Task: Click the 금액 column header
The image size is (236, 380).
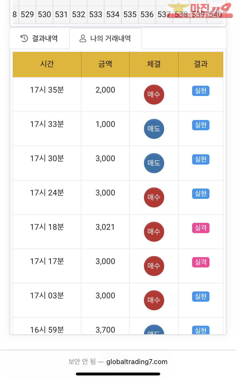Action: [x=105, y=64]
